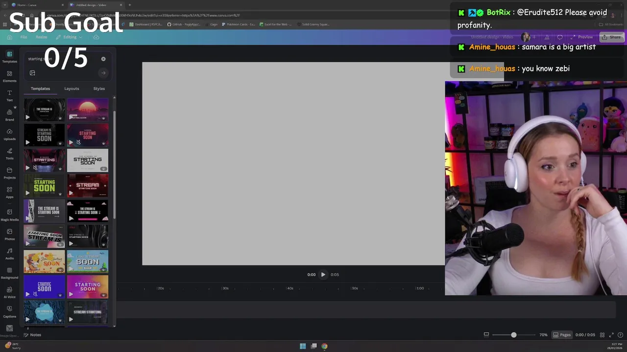This screenshot has width=627, height=352.
Task: Open the File menu
Action: (24, 37)
